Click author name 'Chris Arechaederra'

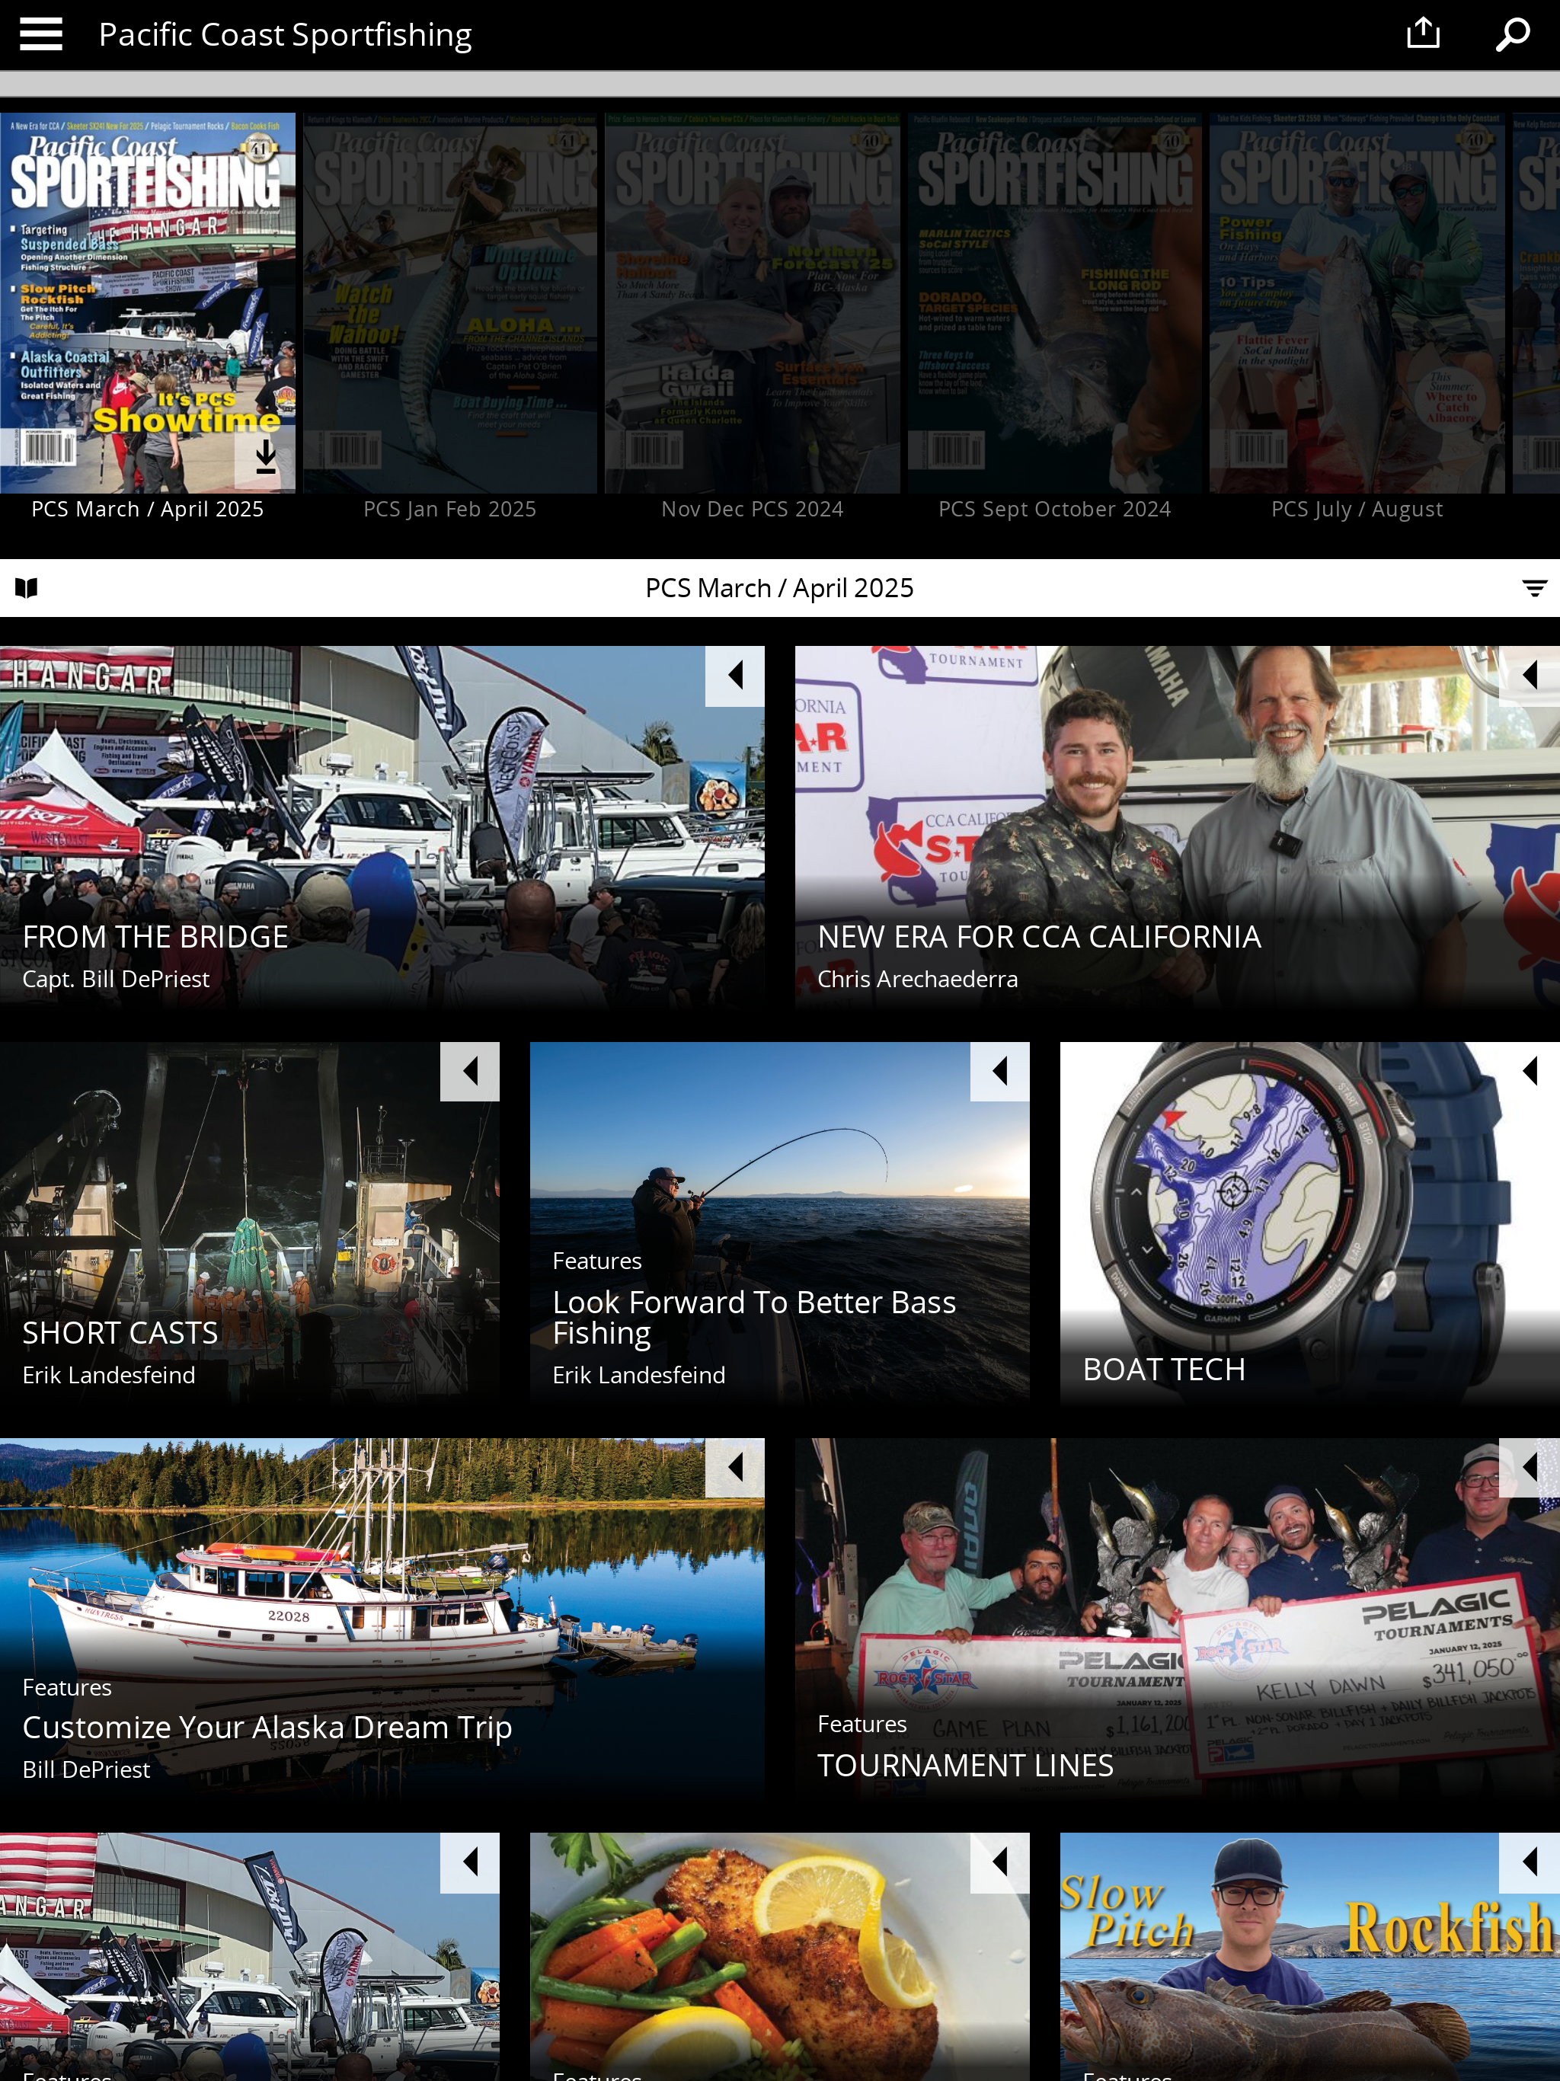pyautogui.click(x=917, y=980)
